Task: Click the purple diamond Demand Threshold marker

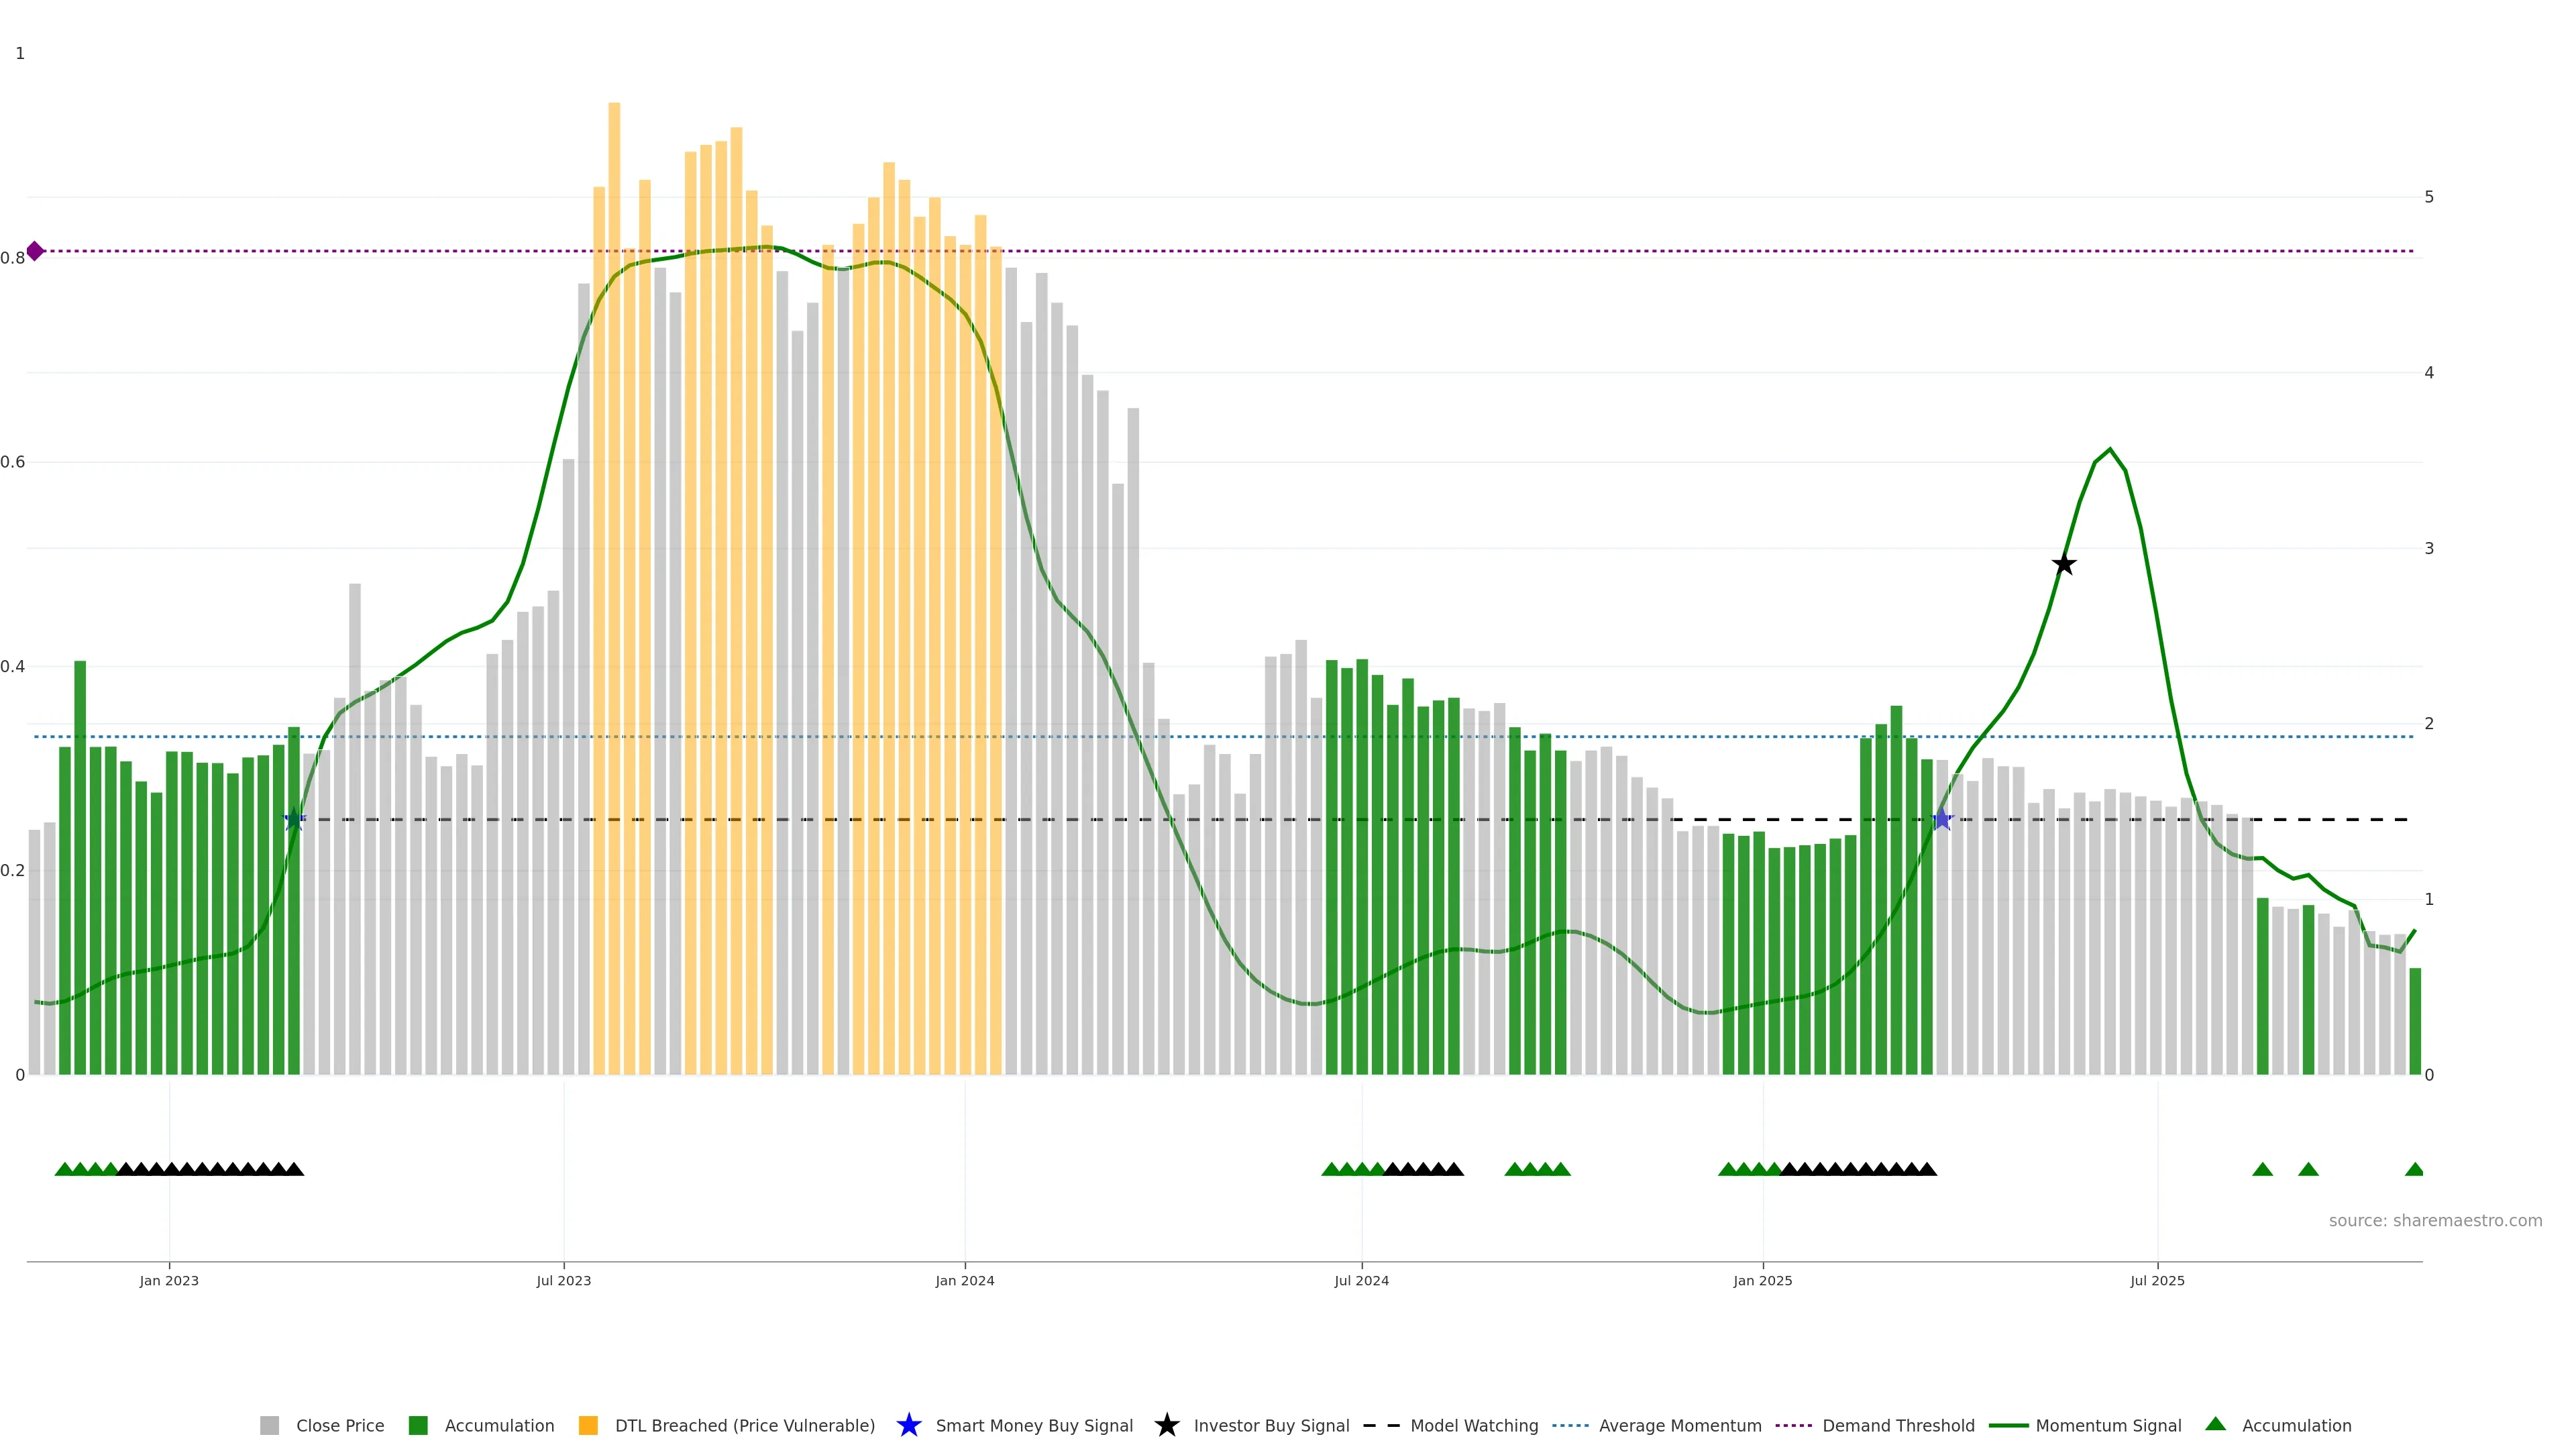Action: (35, 251)
